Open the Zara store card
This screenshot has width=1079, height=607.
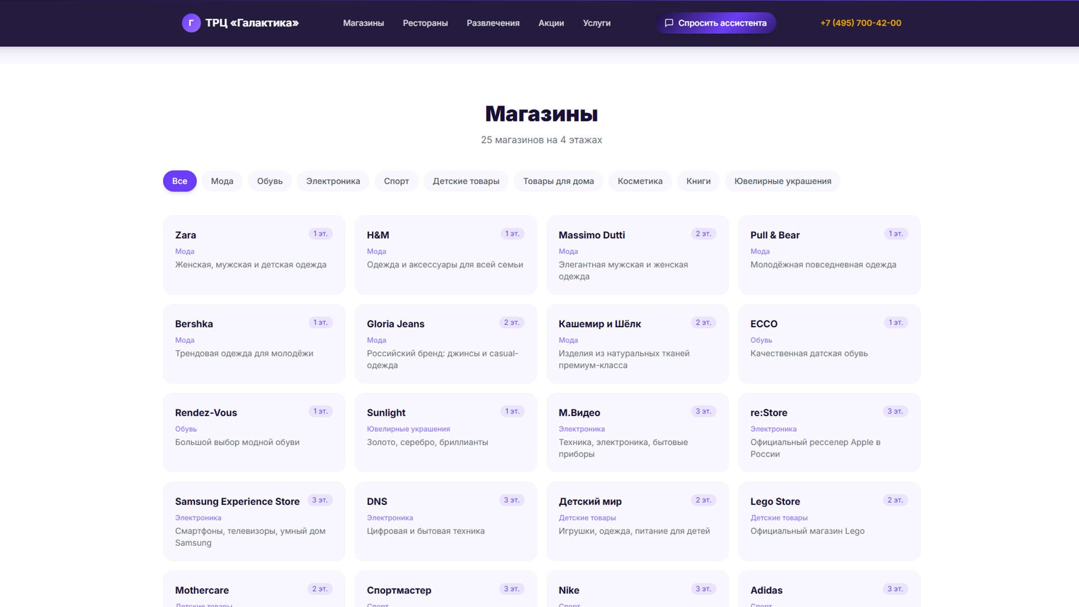coord(254,255)
